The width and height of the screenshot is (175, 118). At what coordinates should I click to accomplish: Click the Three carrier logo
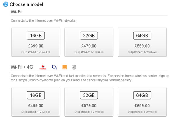point(74,67)
